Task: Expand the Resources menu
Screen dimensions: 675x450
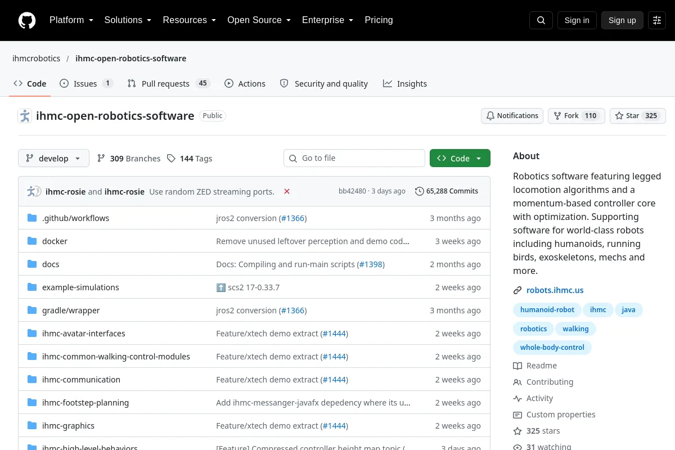Action: point(190,20)
